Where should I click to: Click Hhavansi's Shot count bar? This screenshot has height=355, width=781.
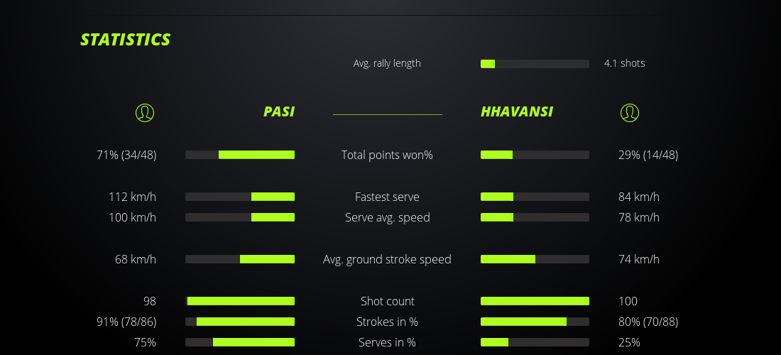coord(535,301)
